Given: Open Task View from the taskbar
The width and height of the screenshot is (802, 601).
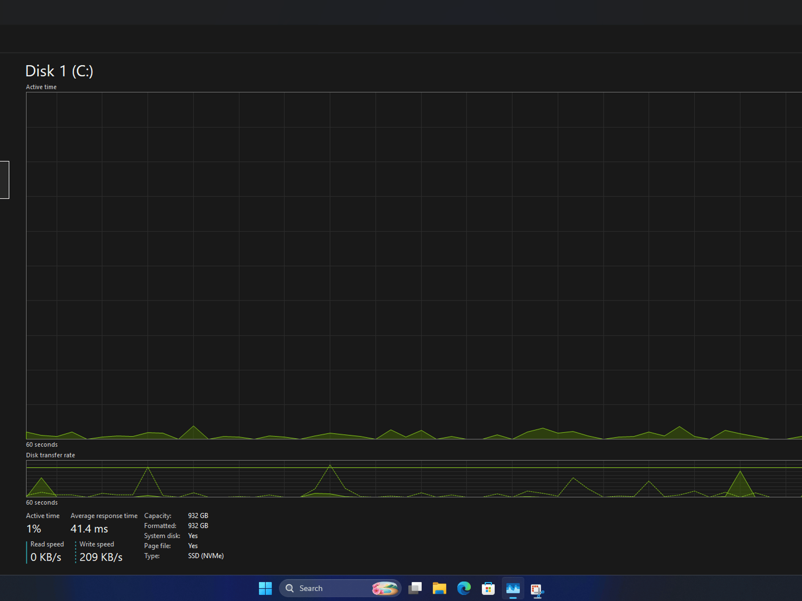Looking at the screenshot, I should [415, 588].
